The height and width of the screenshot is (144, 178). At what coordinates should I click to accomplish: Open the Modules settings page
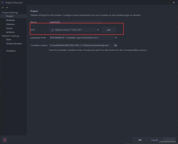[11, 20]
